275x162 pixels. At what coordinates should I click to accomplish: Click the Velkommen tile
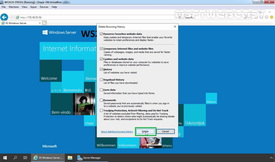point(128,143)
